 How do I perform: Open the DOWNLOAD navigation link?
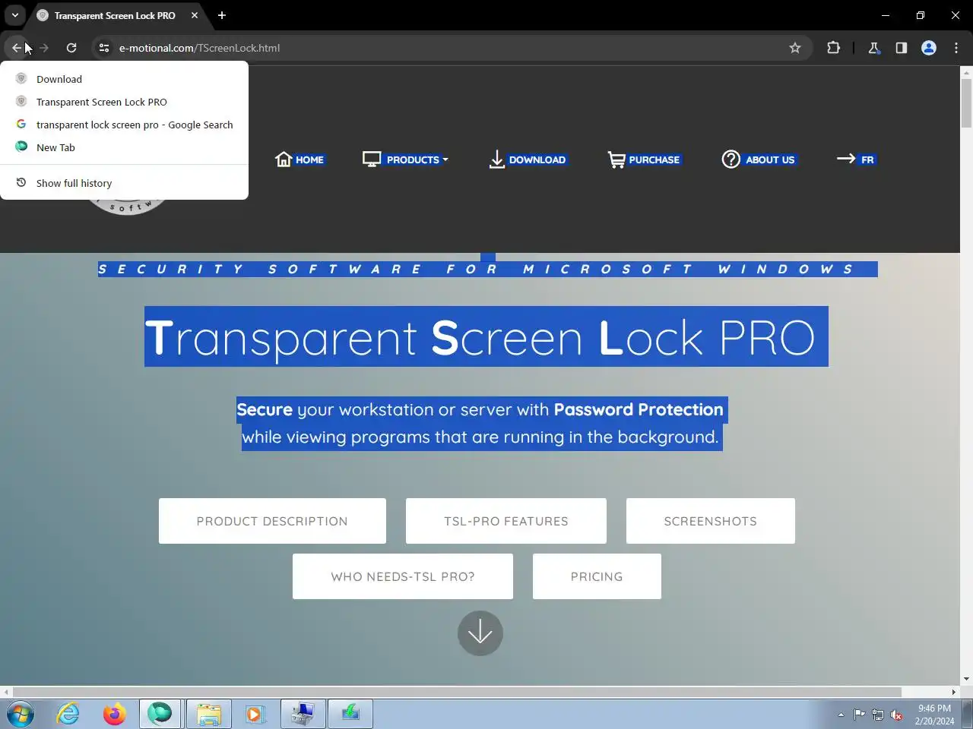tap(528, 159)
